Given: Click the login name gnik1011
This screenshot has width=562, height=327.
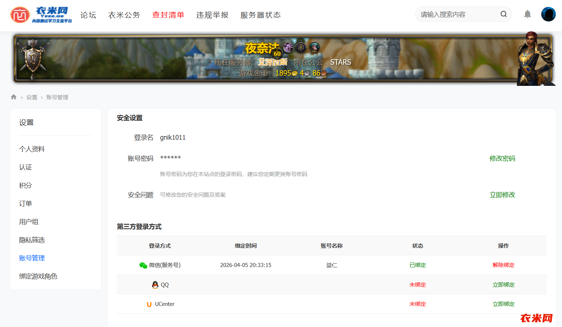Looking at the screenshot, I should [x=173, y=137].
